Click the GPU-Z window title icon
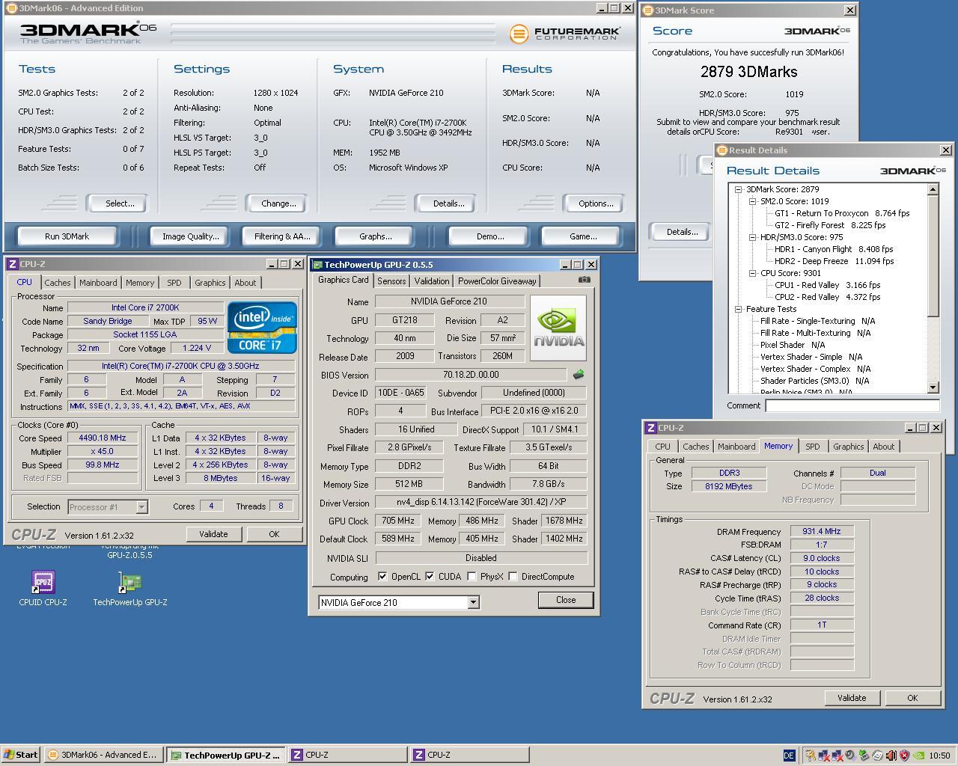 (317, 265)
